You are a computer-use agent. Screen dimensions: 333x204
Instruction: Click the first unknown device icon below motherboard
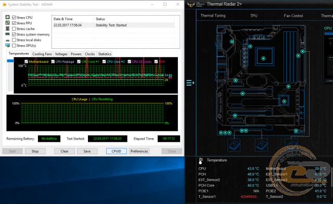234,145
